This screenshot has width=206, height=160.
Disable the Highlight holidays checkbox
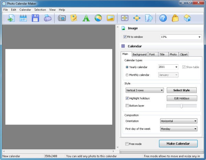pyautogui.click(x=127, y=98)
